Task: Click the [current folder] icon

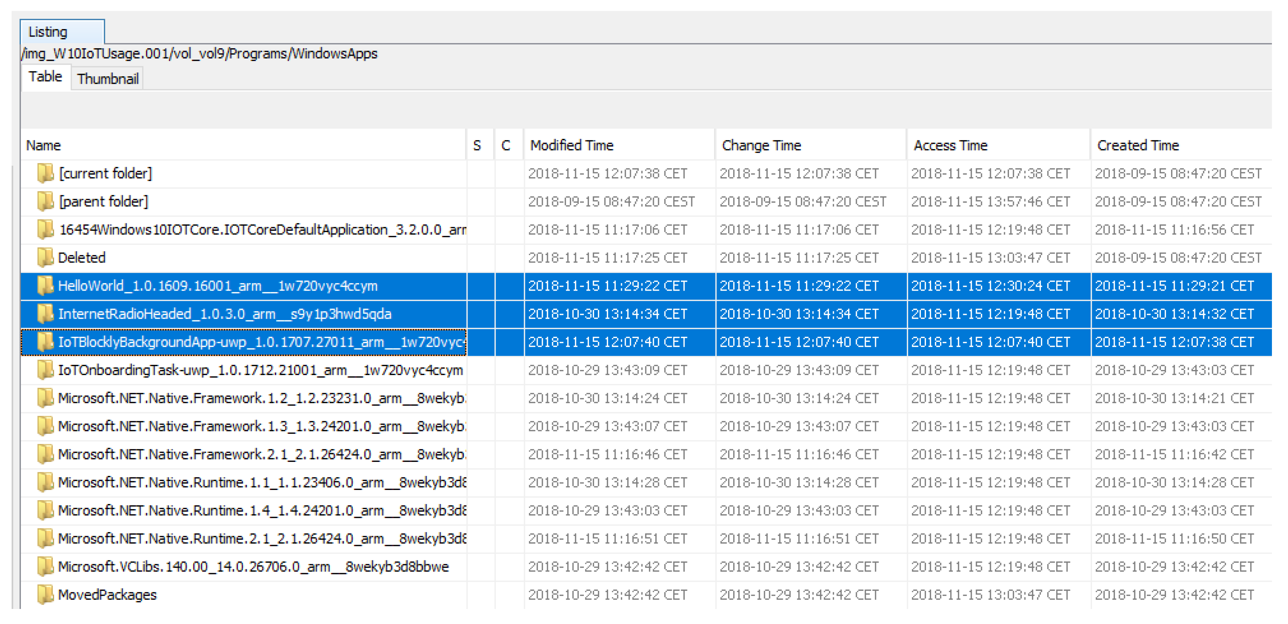Action: [x=45, y=173]
